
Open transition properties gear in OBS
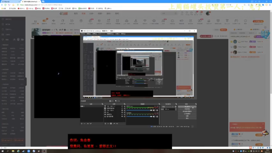176,107
